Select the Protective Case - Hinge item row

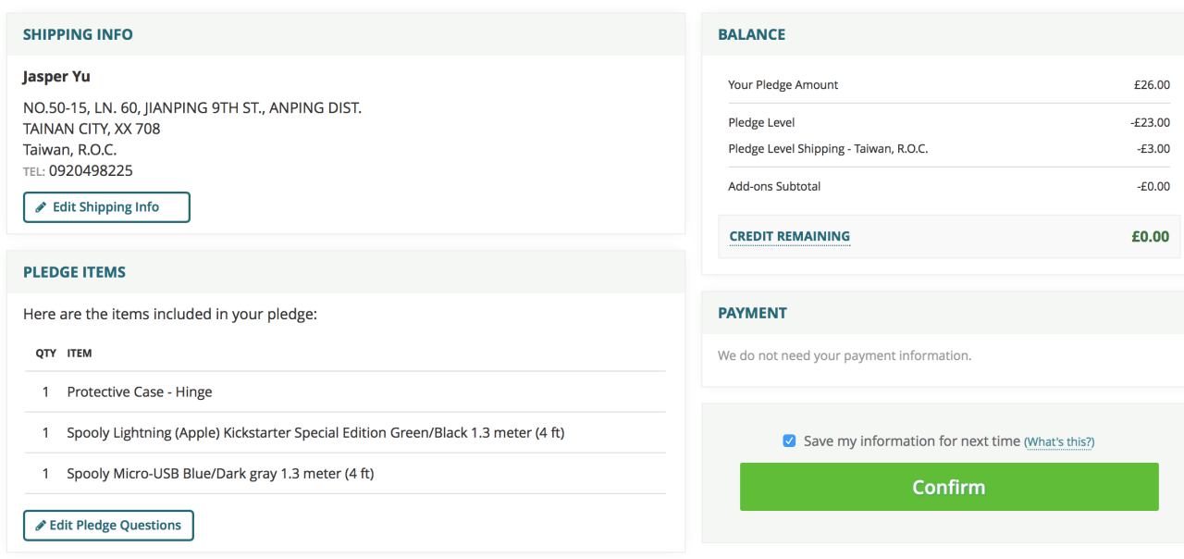(x=140, y=392)
